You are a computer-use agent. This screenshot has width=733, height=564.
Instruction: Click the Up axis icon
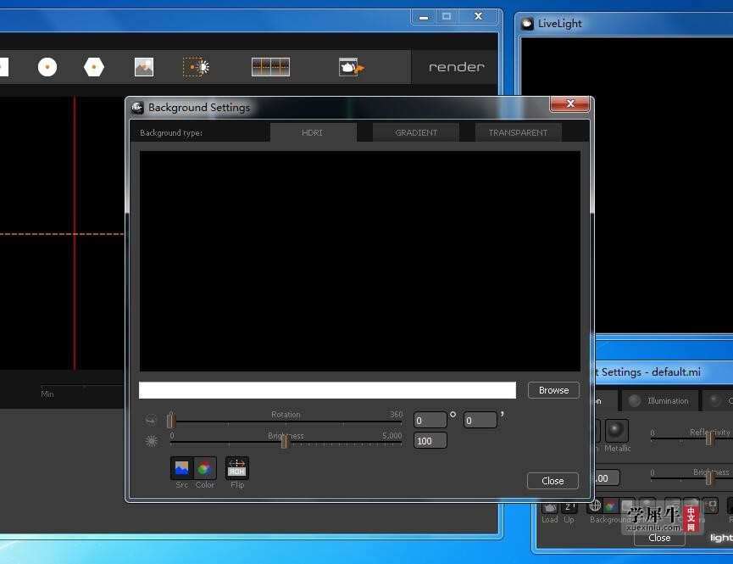[569, 507]
